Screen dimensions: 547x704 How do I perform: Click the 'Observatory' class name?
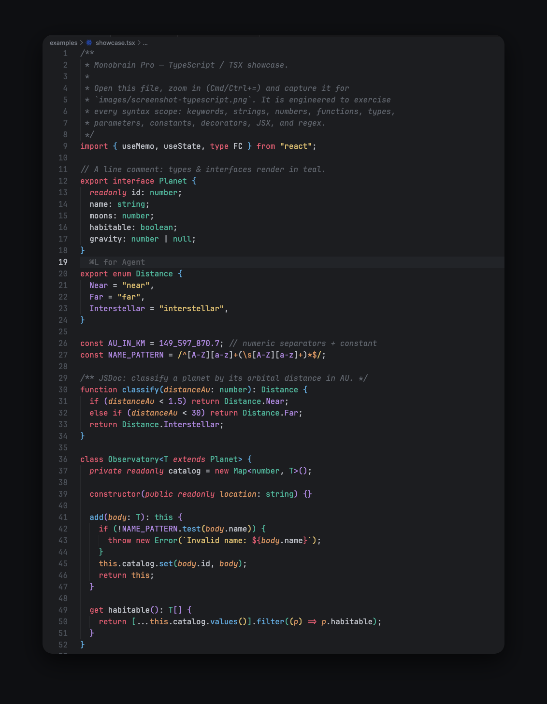(x=133, y=459)
